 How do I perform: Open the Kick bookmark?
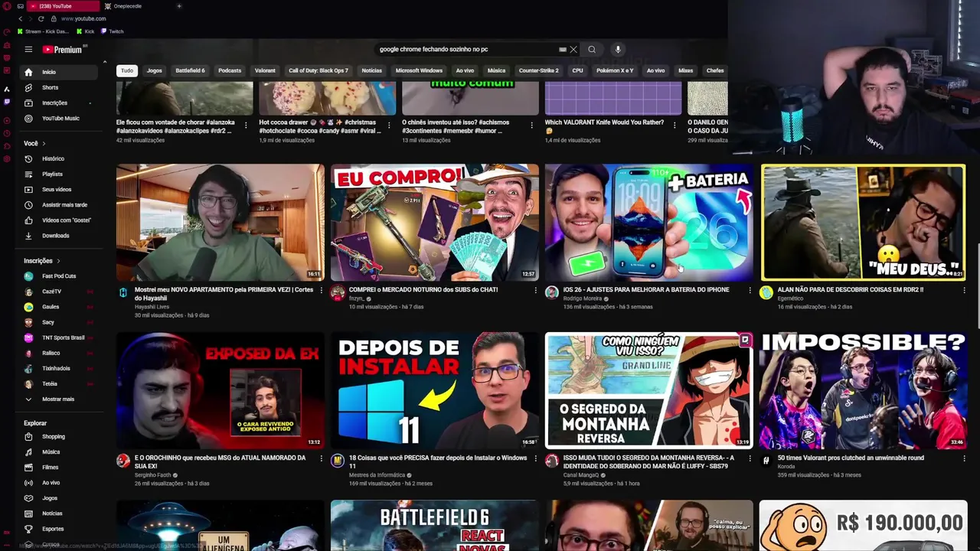tap(85, 31)
